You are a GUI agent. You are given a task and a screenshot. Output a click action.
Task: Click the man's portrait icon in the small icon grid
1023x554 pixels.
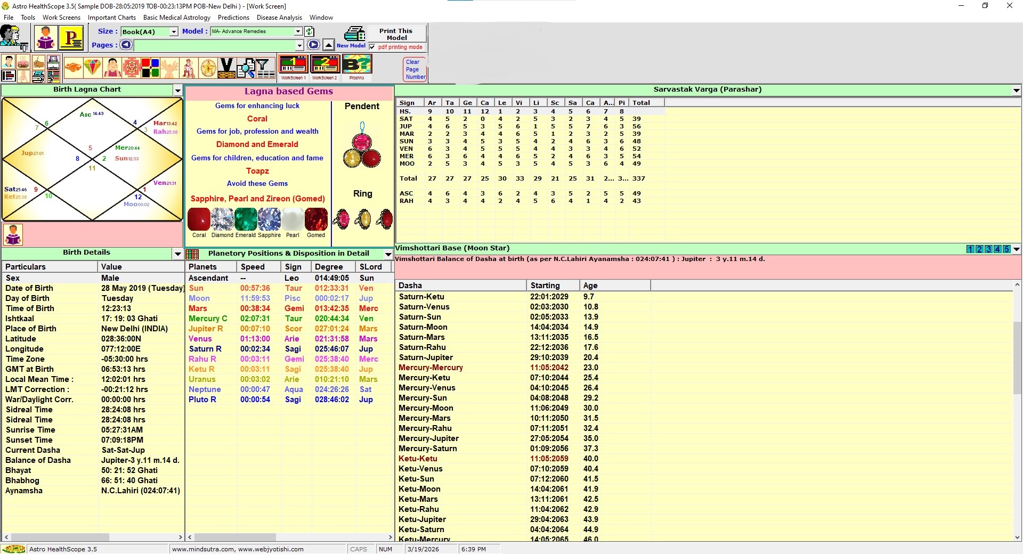click(9, 62)
